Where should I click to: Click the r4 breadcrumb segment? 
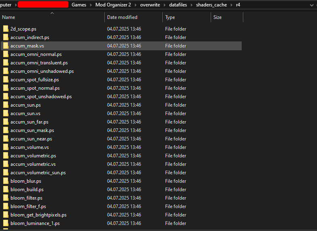click(238, 5)
